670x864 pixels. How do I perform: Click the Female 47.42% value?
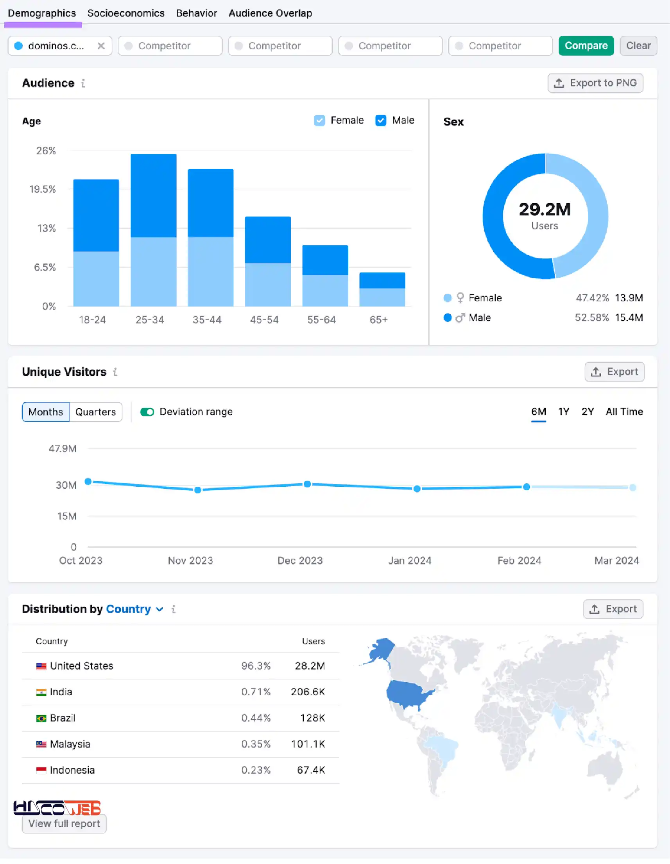593,298
